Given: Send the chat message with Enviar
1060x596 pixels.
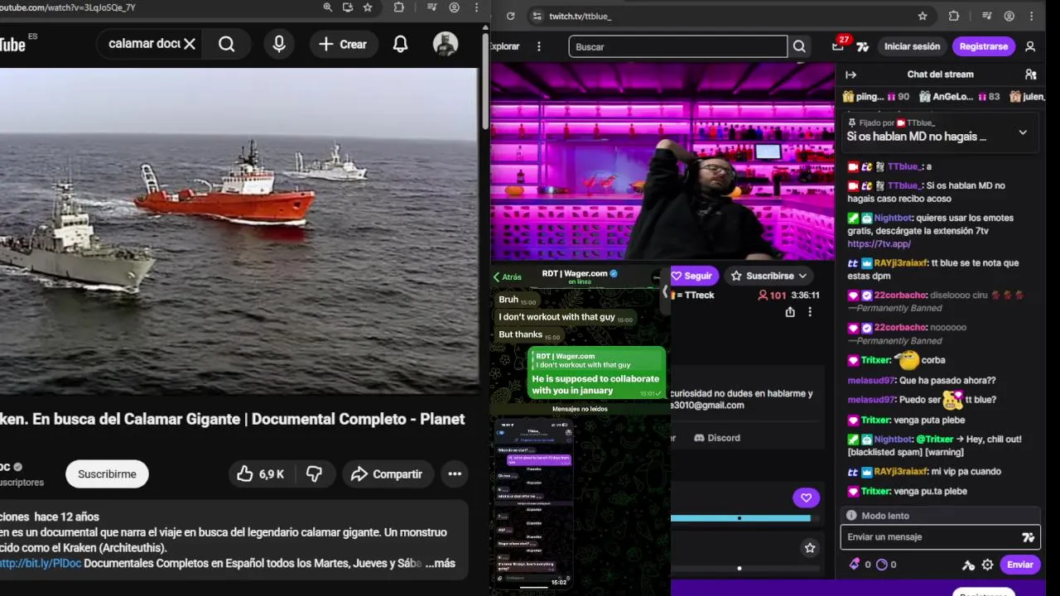Looking at the screenshot, I should [1020, 565].
